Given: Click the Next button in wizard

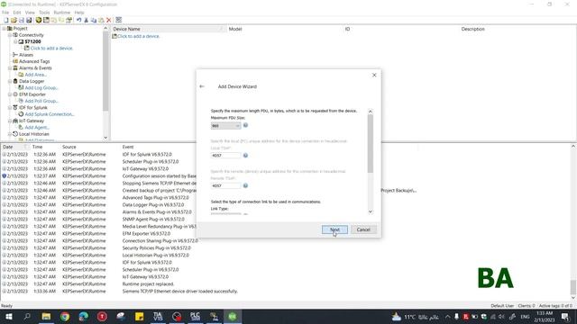Looking at the screenshot, I should pyautogui.click(x=334, y=229).
